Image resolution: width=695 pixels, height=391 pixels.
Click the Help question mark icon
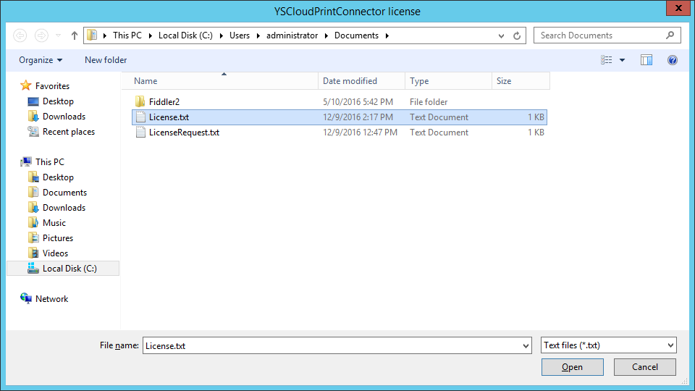(x=673, y=60)
